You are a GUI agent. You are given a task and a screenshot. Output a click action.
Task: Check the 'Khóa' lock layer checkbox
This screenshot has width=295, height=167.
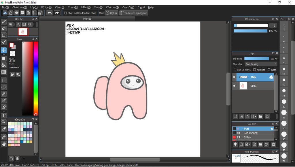(x=269, y=70)
